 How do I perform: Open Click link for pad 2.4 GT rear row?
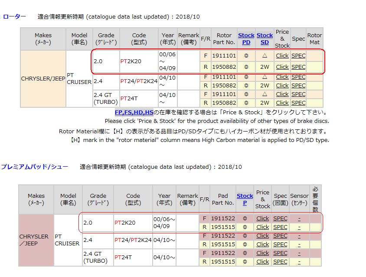[x=263, y=261]
